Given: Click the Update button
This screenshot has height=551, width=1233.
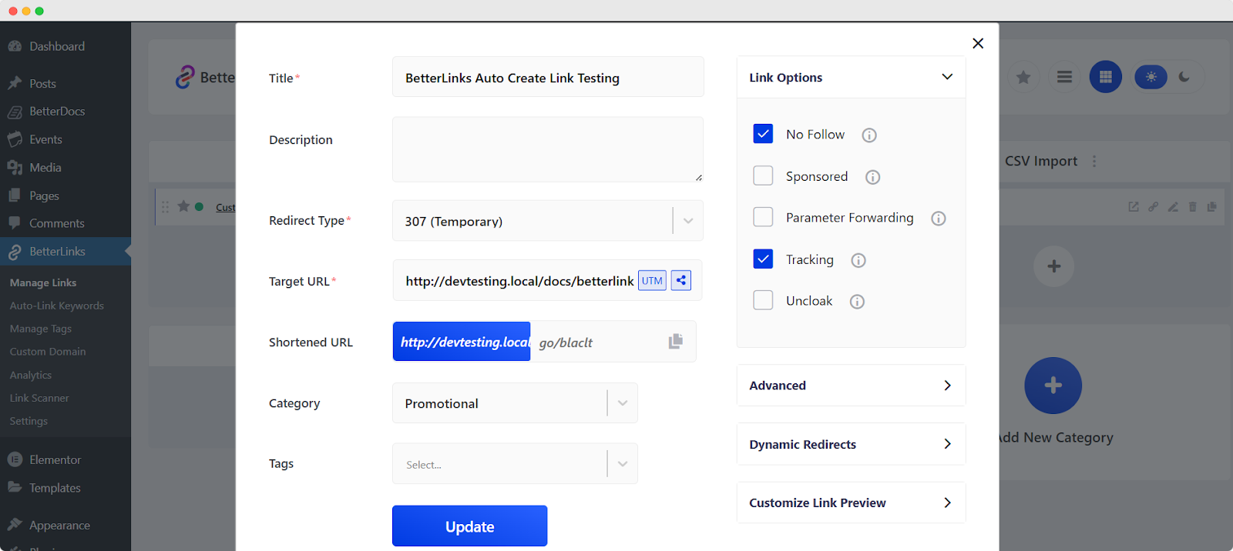Looking at the screenshot, I should pyautogui.click(x=470, y=526).
